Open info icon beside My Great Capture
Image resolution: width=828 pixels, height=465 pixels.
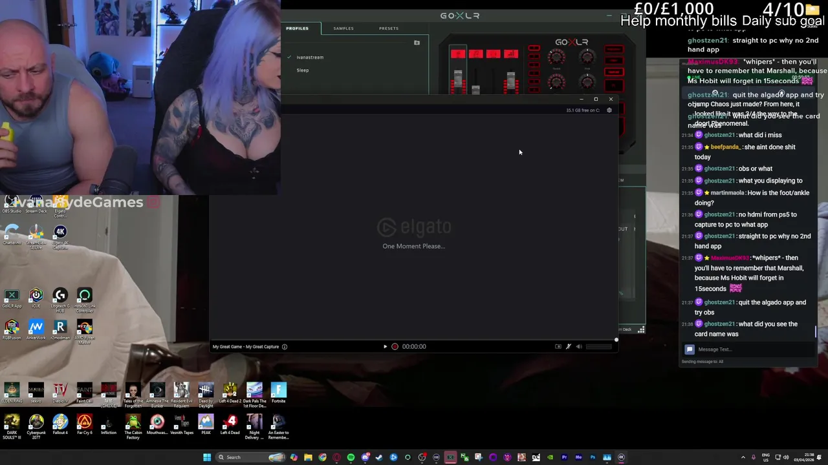284,347
